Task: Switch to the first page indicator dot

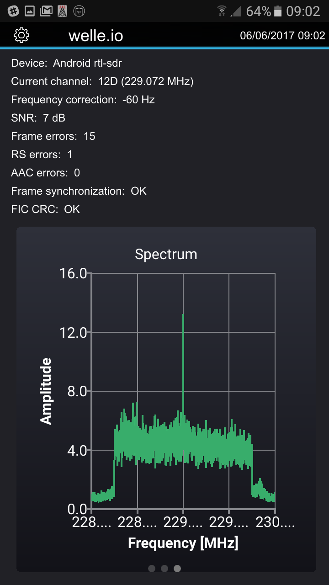Action: (x=152, y=569)
